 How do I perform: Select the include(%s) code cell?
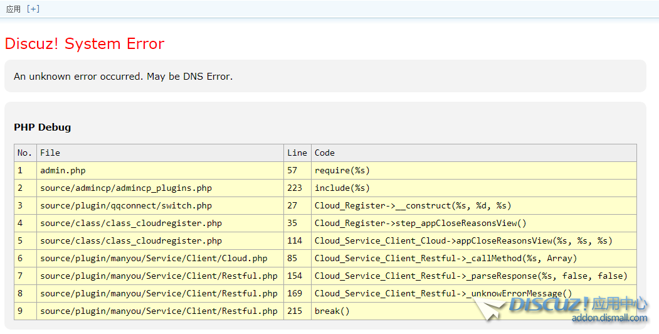click(474, 188)
